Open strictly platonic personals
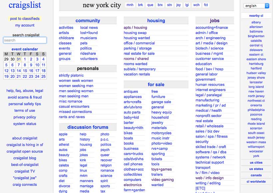 [x=71, y=75]
